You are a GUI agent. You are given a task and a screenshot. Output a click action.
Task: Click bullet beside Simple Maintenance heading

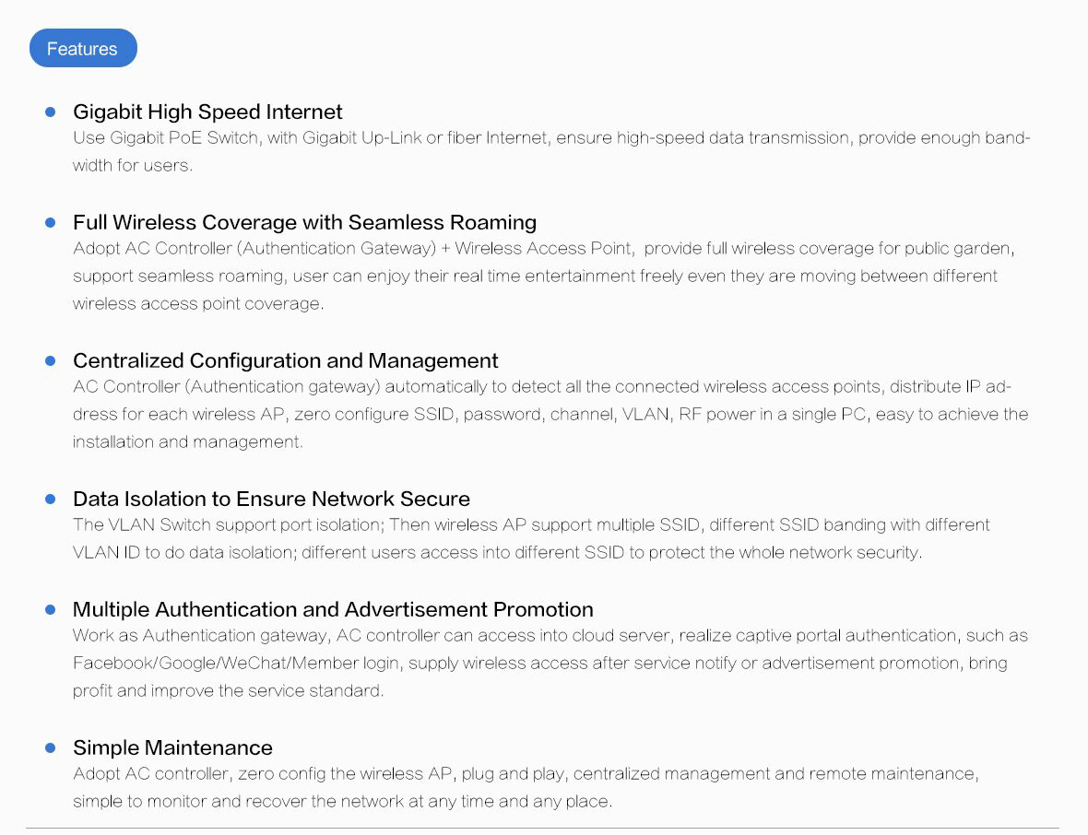click(50, 747)
